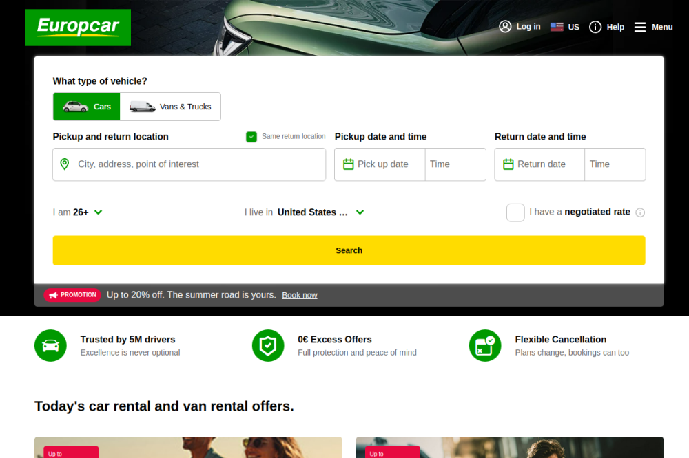Viewport: 689px width, 458px height.
Task: Click the user account icon beside Log in
Action: pos(505,27)
